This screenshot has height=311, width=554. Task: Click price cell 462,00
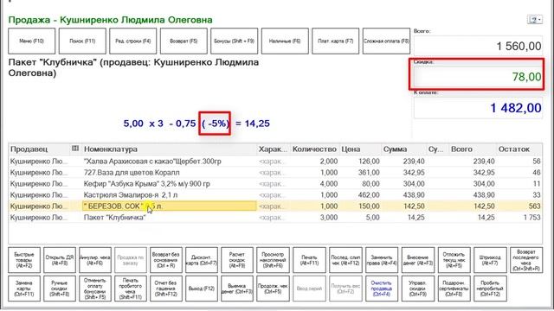[369, 195]
